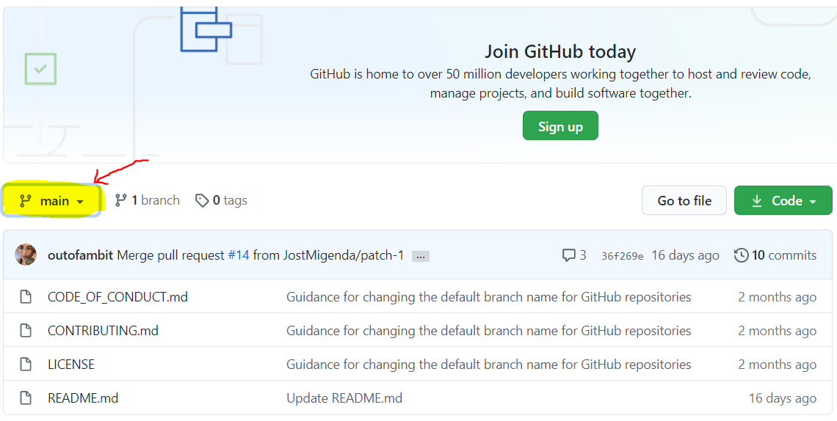Image resolution: width=837 pixels, height=421 pixels.
Task: Open the LICENSE file
Action: 71,365
